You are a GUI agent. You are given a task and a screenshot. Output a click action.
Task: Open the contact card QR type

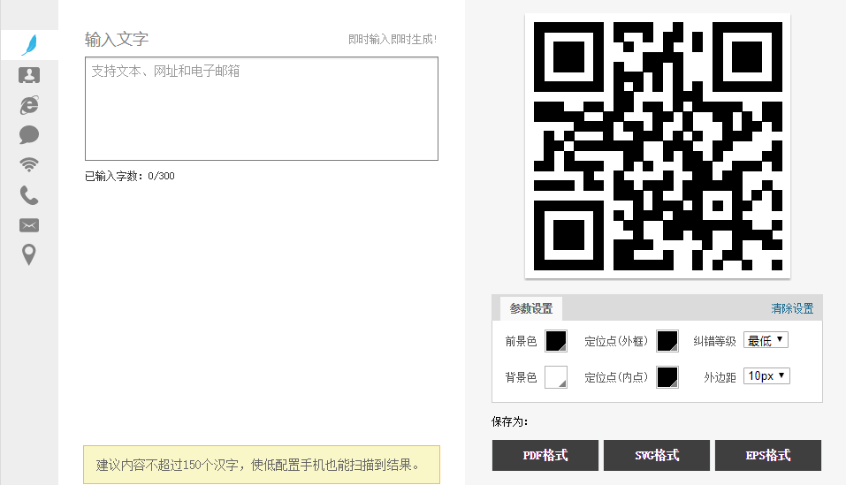click(x=29, y=75)
